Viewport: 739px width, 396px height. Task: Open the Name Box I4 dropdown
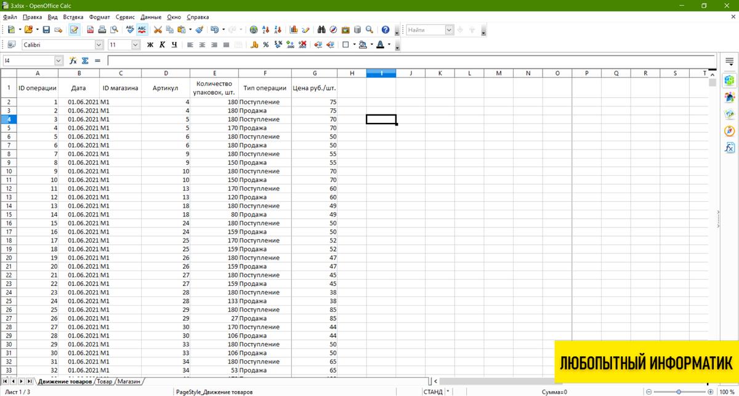tap(59, 61)
